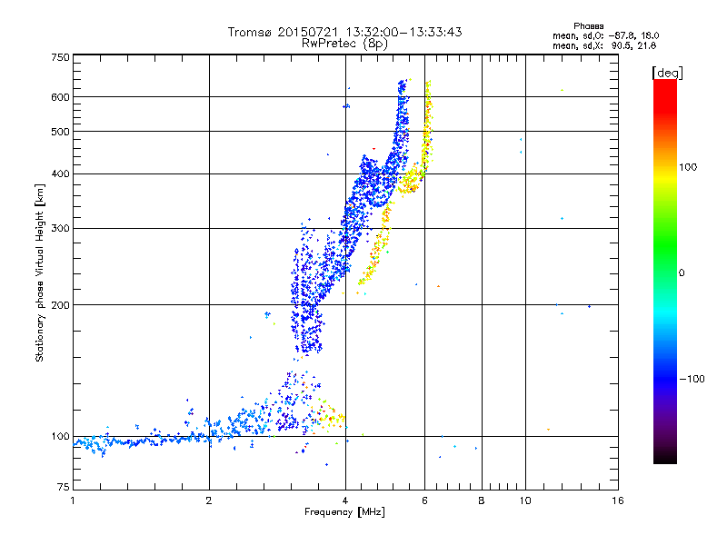Click the y-axis tick label "75"

coord(63,487)
